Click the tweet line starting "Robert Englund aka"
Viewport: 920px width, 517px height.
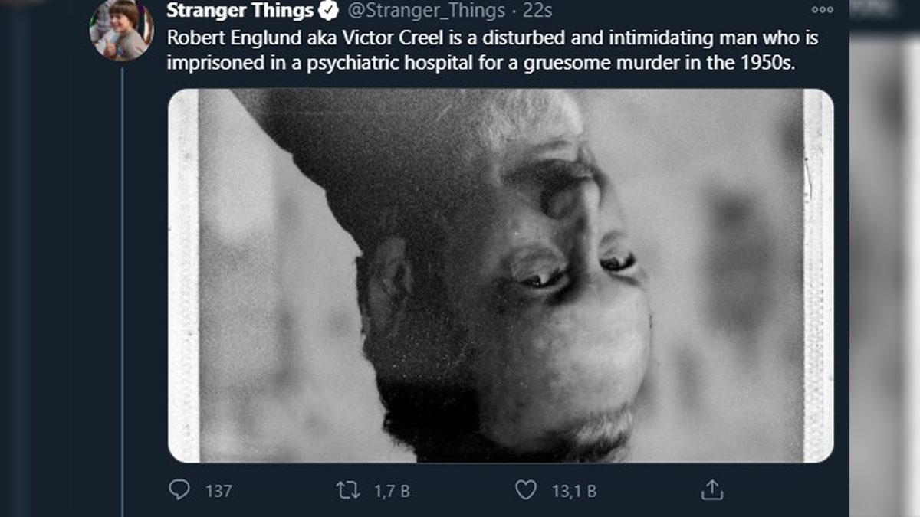[x=491, y=38]
